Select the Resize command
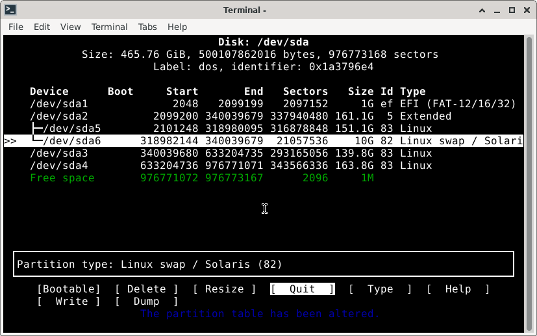 click(224, 289)
